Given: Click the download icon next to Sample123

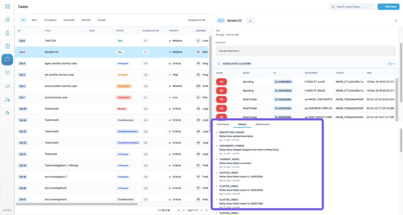Looking at the screenshot, I should tap(250, 20).
